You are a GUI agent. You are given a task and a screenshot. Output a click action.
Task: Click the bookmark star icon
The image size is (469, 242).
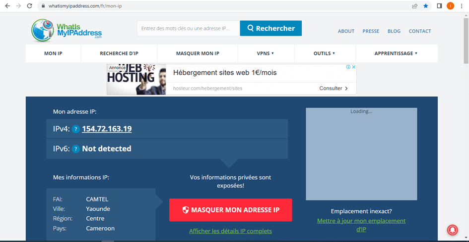(426, 6)
